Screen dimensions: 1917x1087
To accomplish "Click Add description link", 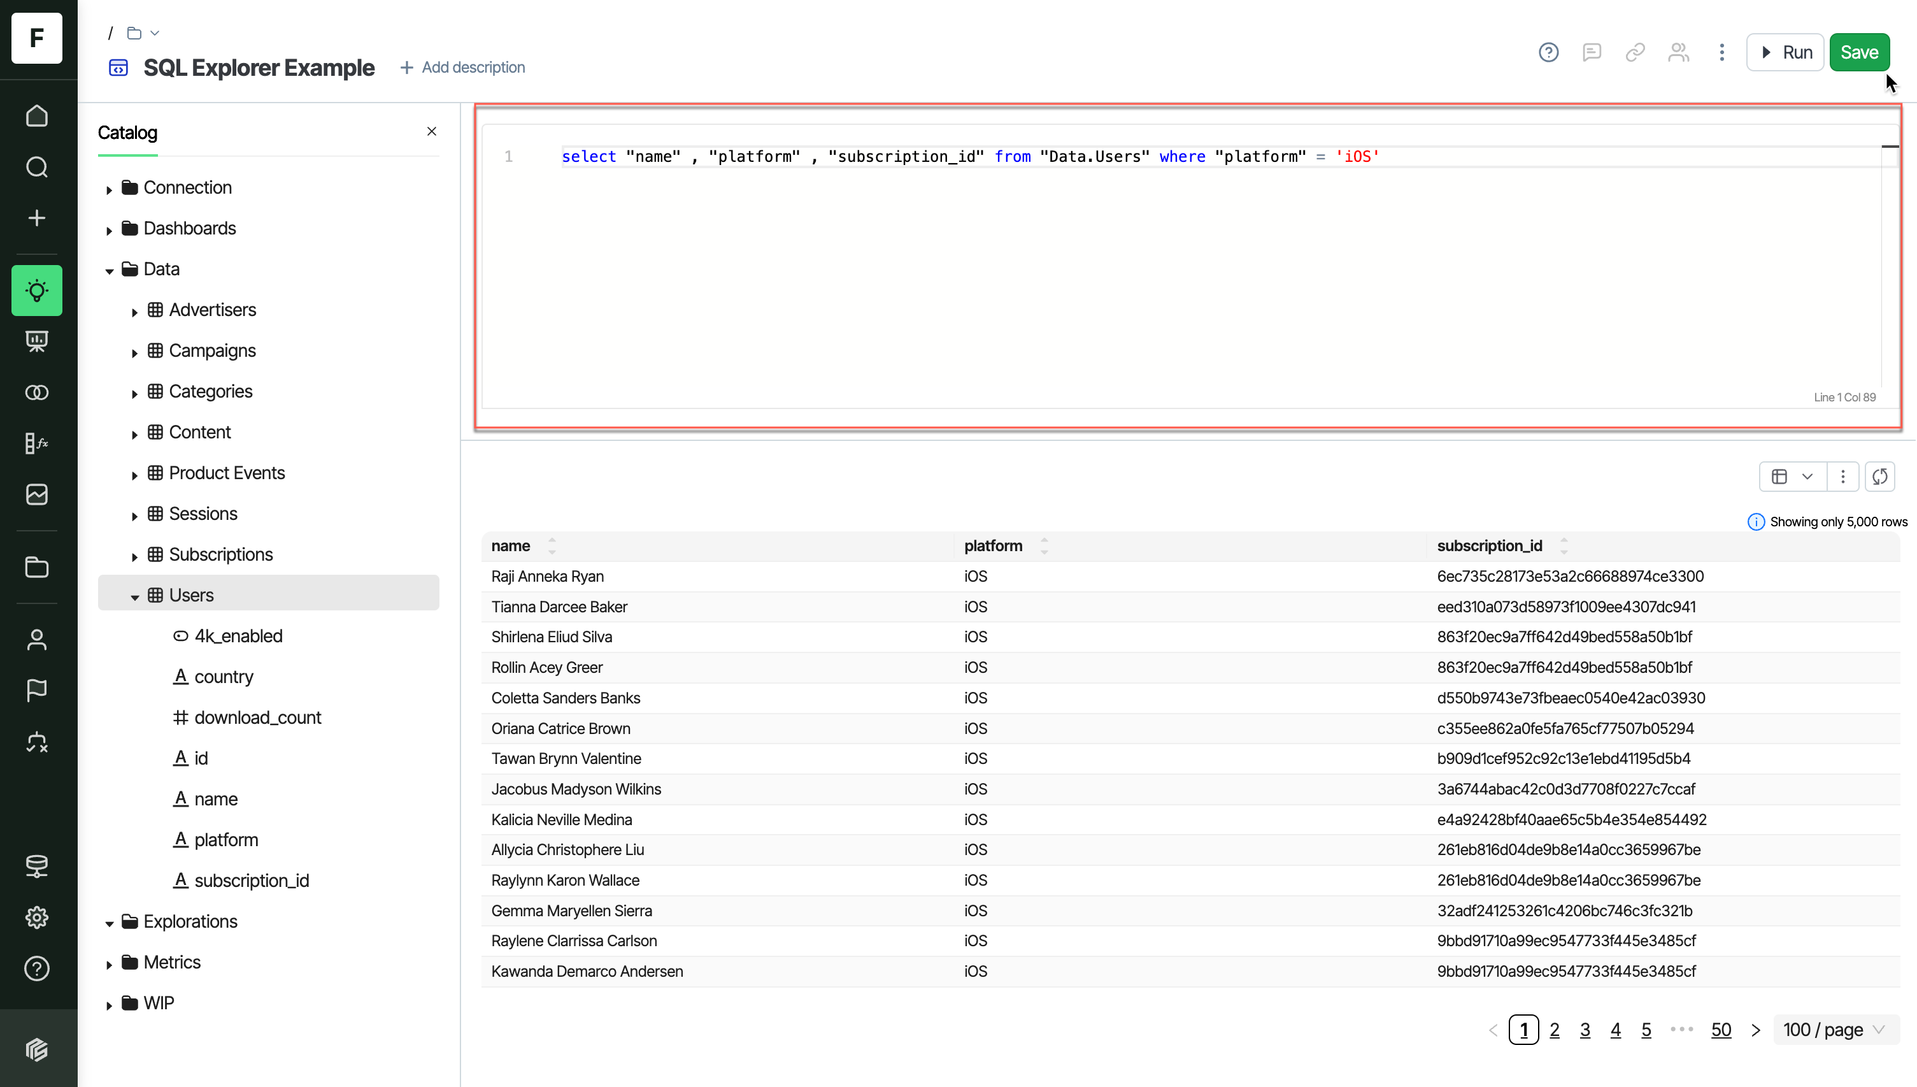I will tap(462, 67).
